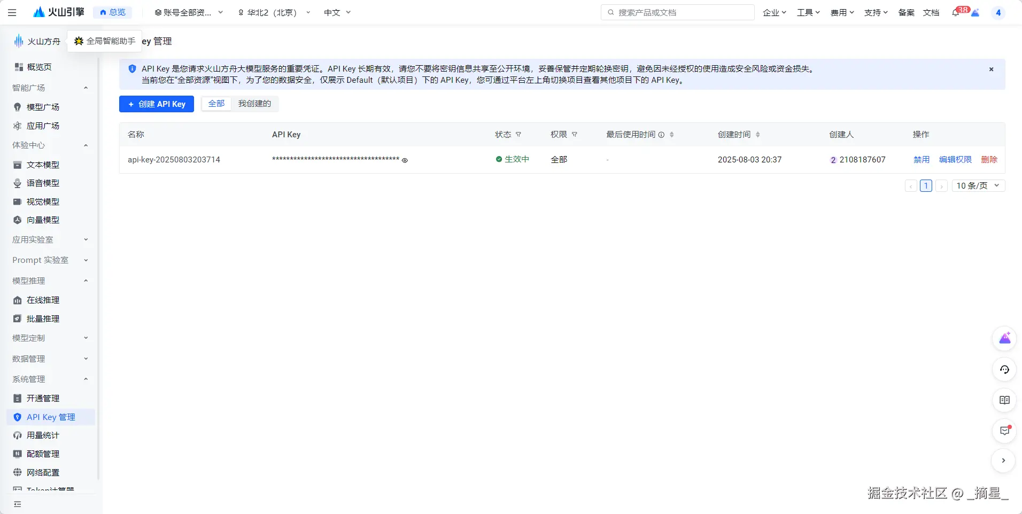1022x514 pixels.
Task: Click the search products or docs field
Action: tap(678, 12)
